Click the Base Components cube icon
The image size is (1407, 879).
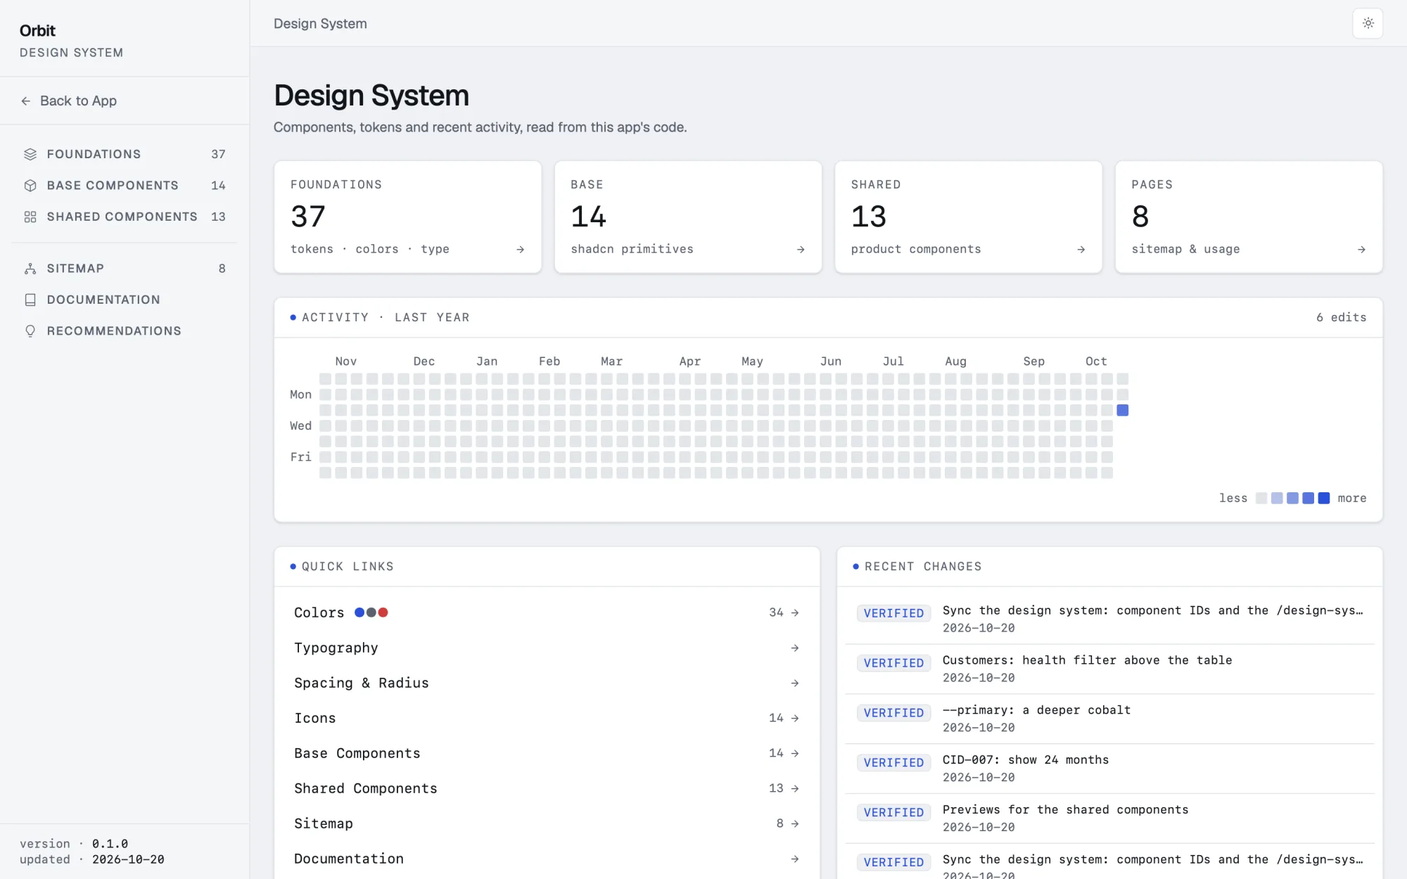(30, 186)
